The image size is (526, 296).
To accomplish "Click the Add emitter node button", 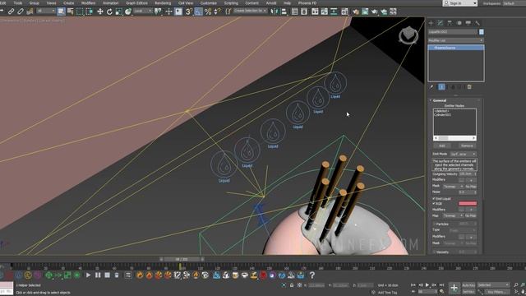I will click(442, 146).
